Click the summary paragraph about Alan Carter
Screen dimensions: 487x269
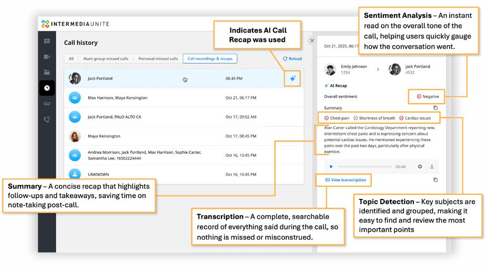[x=379, y=140]
